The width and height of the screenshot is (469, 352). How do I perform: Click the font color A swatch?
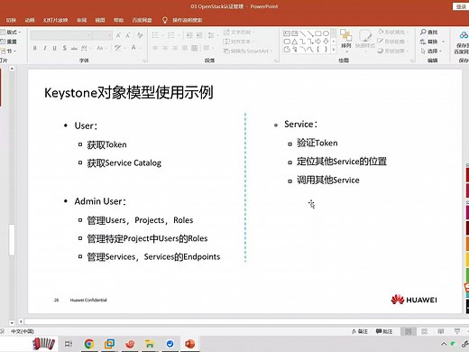(x=133, y=48)
